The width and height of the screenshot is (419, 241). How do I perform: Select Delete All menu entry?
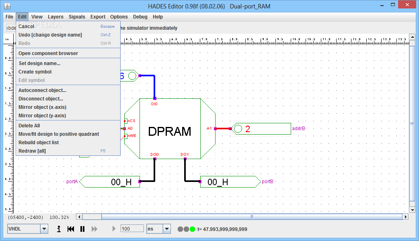[x=68, y=126]
